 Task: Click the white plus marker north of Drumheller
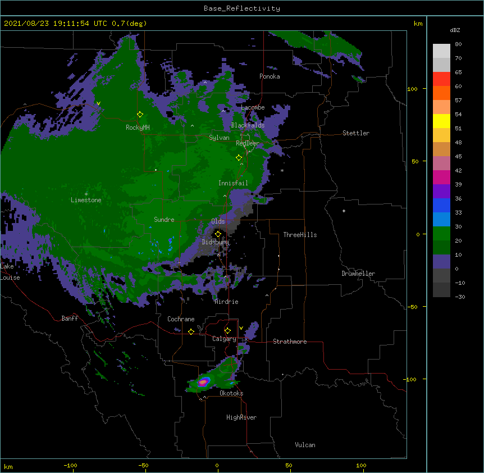pyautogui.click(x=344, y=211)
